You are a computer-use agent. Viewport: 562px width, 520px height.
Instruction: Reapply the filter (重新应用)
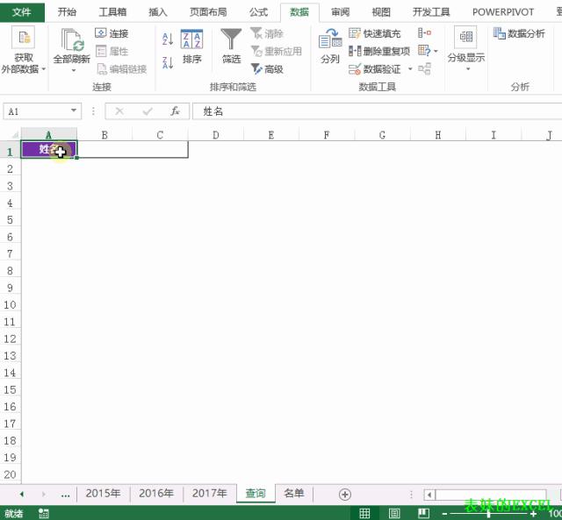click(277, 51)
